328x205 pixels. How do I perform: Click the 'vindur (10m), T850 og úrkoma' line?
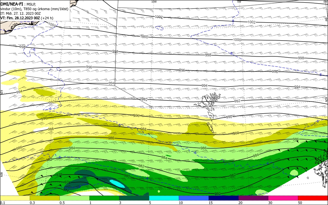click(x=34, y=9)
